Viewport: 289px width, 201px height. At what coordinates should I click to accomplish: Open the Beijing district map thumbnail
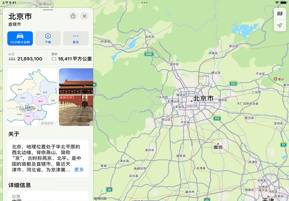tap(32, 97)
